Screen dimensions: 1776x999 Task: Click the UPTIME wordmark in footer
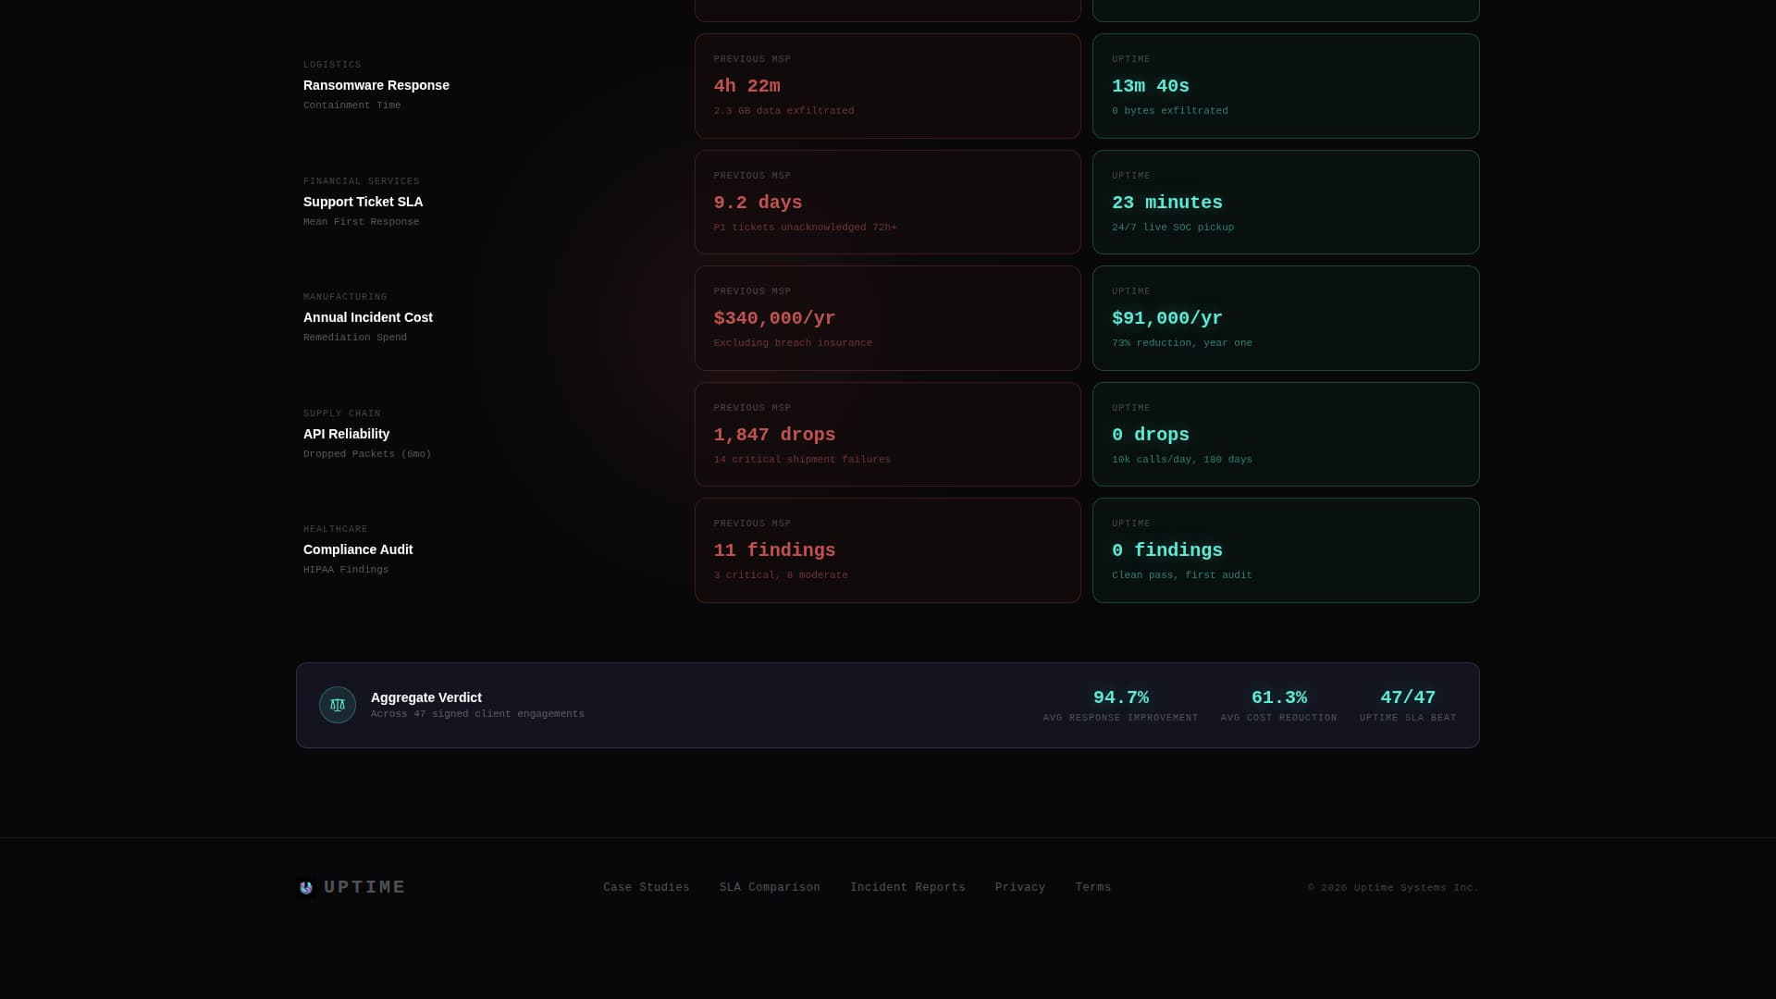(364, 888)
